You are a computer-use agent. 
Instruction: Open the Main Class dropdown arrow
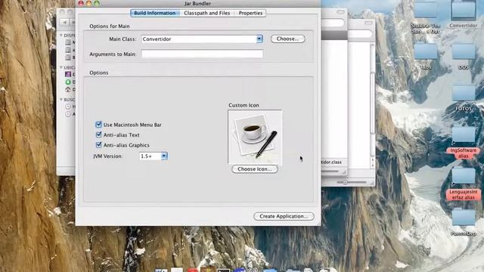click(259, 39)
